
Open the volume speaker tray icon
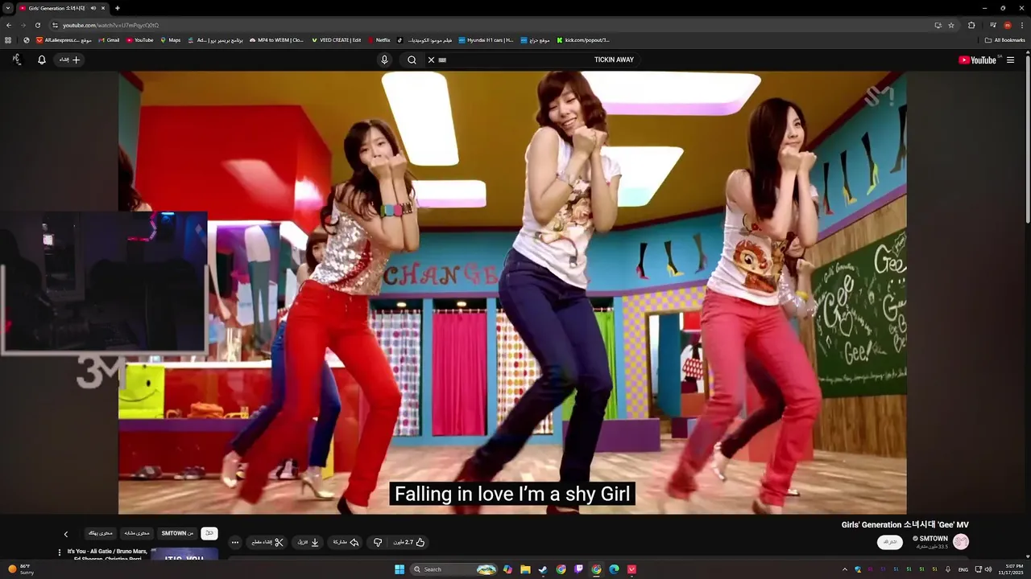pyautogui.click(x=988, y=569)
